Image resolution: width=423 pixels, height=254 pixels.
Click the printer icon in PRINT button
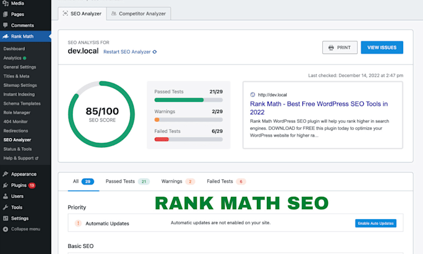[331, 48]
